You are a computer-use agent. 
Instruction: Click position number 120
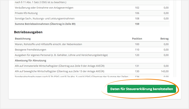click(x=137, y=55)
